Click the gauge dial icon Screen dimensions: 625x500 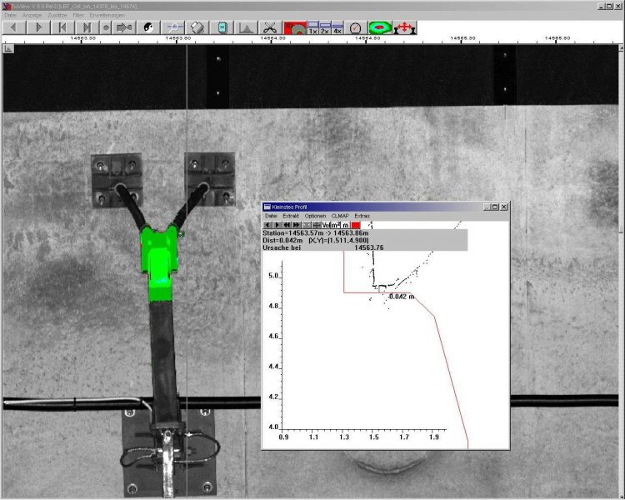pyautogui.click(x=356, y=27)
